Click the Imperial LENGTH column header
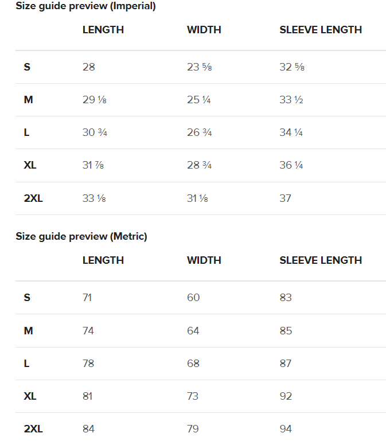The image size is (386, 441). 103,30
